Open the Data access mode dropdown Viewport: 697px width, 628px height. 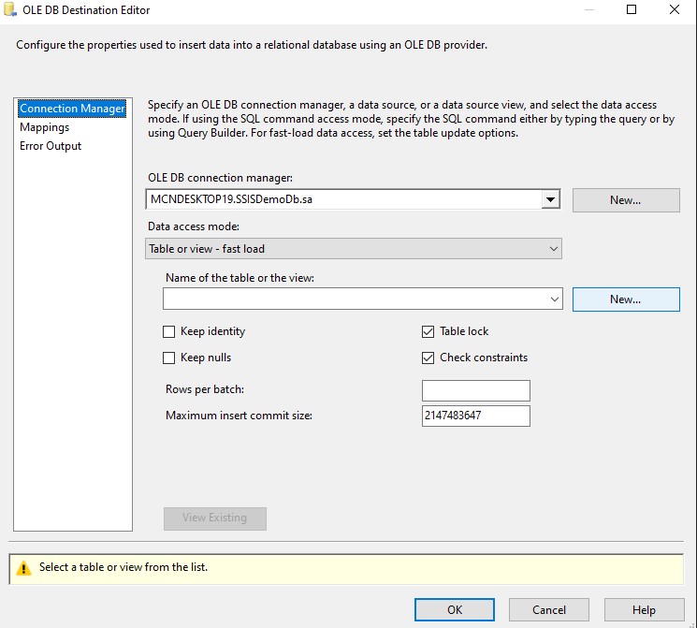(x=554, y=249)
